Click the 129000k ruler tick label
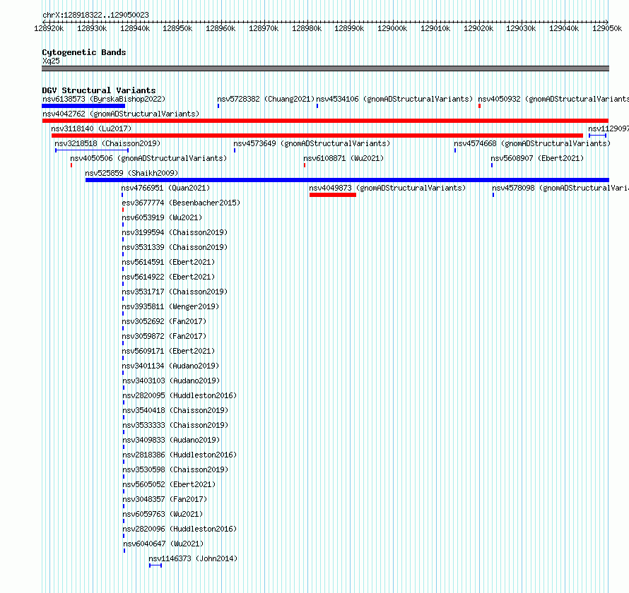The height and width of the screenshot is (593, 629). (392, 28)
